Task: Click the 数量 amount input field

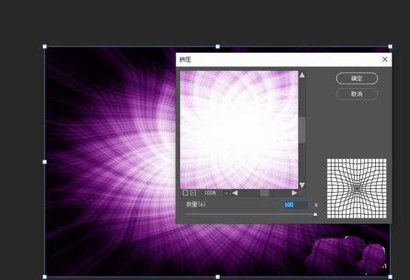Action: point(295,205)
